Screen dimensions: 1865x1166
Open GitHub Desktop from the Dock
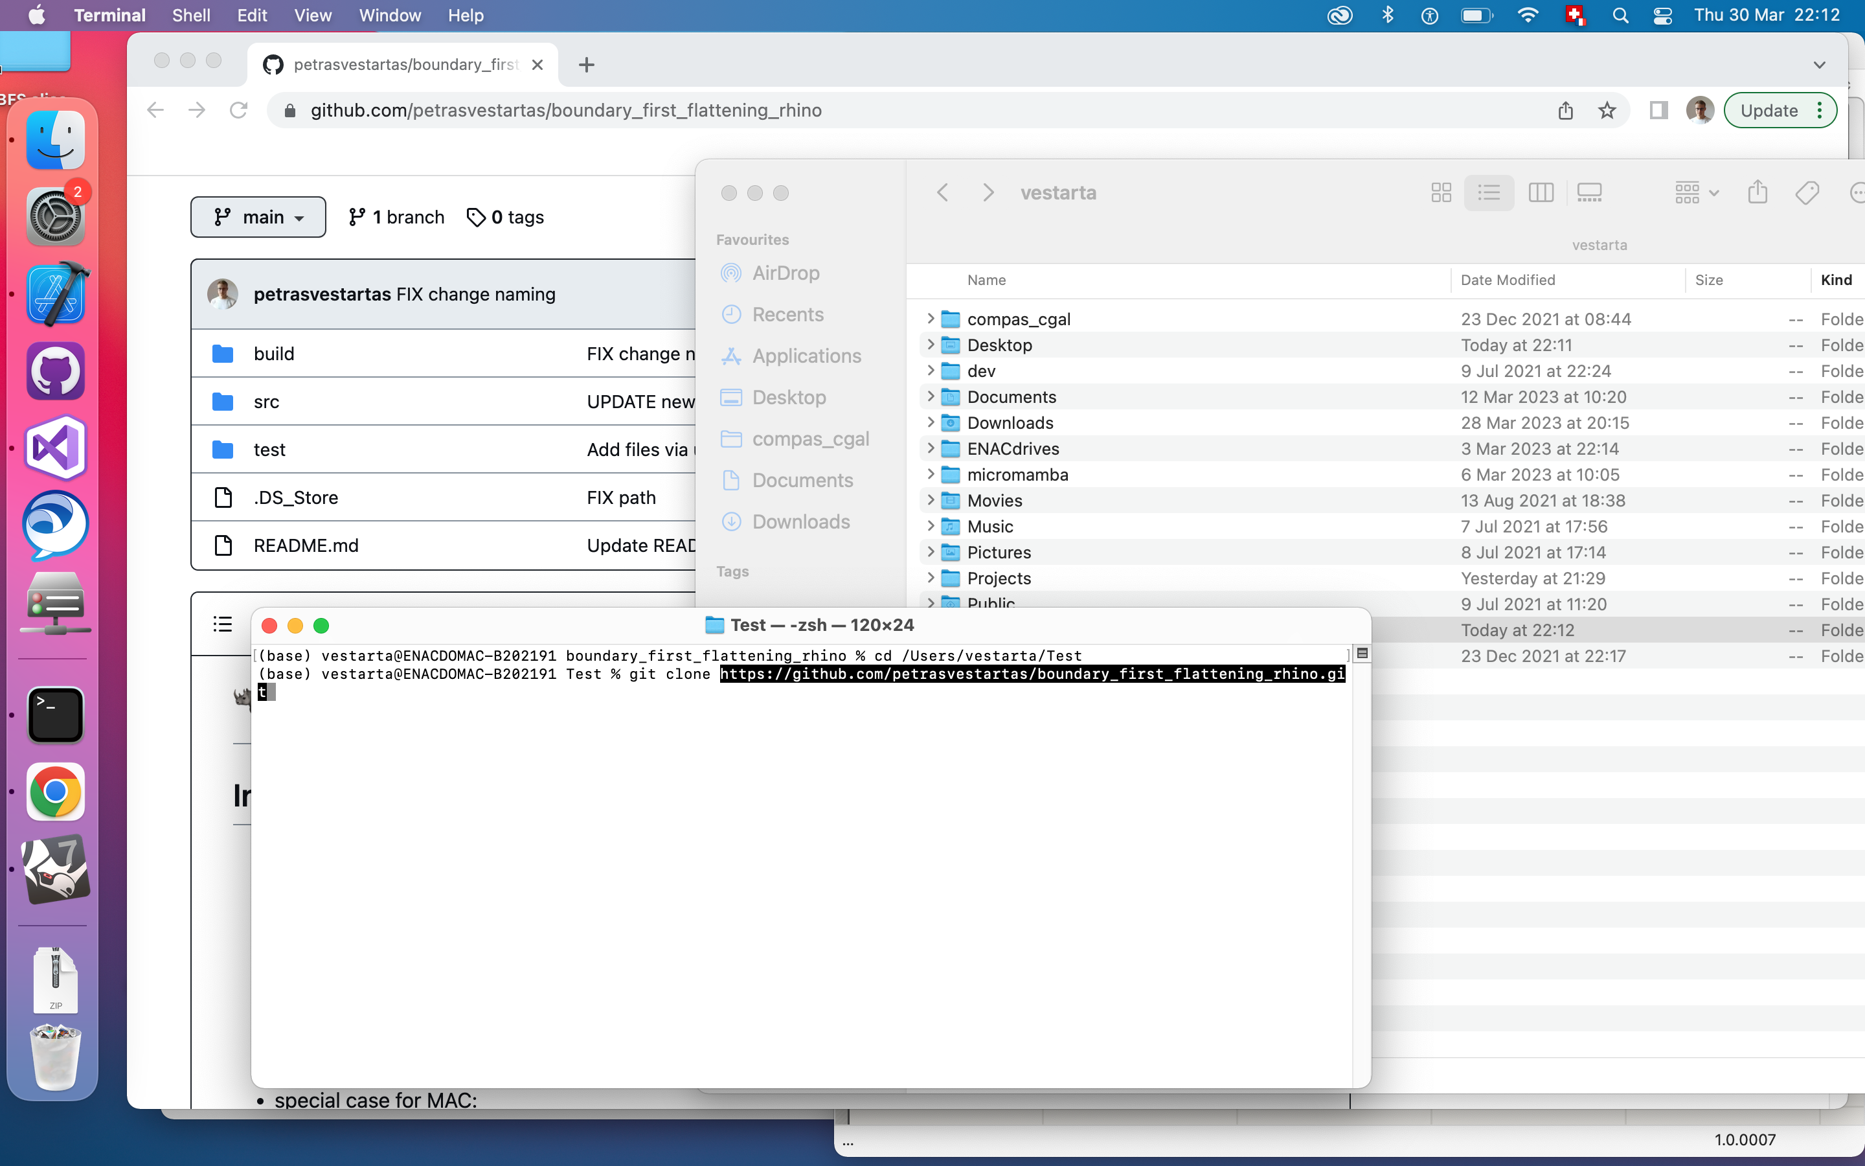tap(56, 371)
